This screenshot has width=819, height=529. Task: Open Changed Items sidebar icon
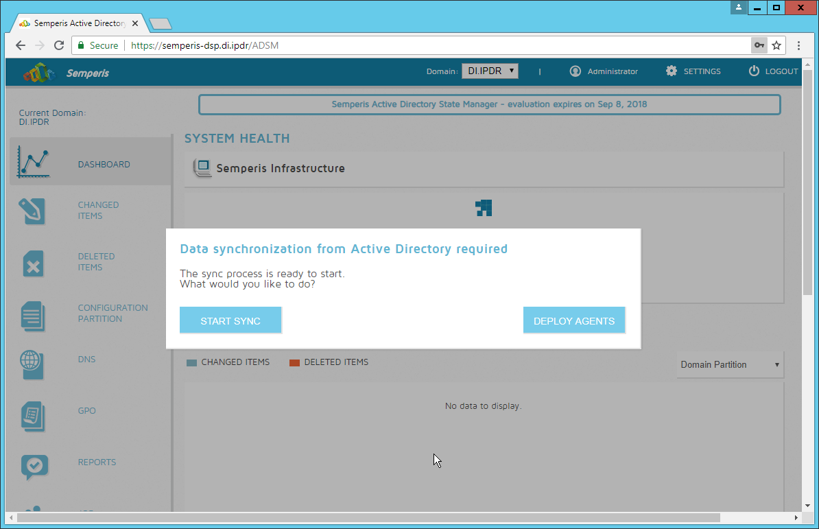(32, 211)
